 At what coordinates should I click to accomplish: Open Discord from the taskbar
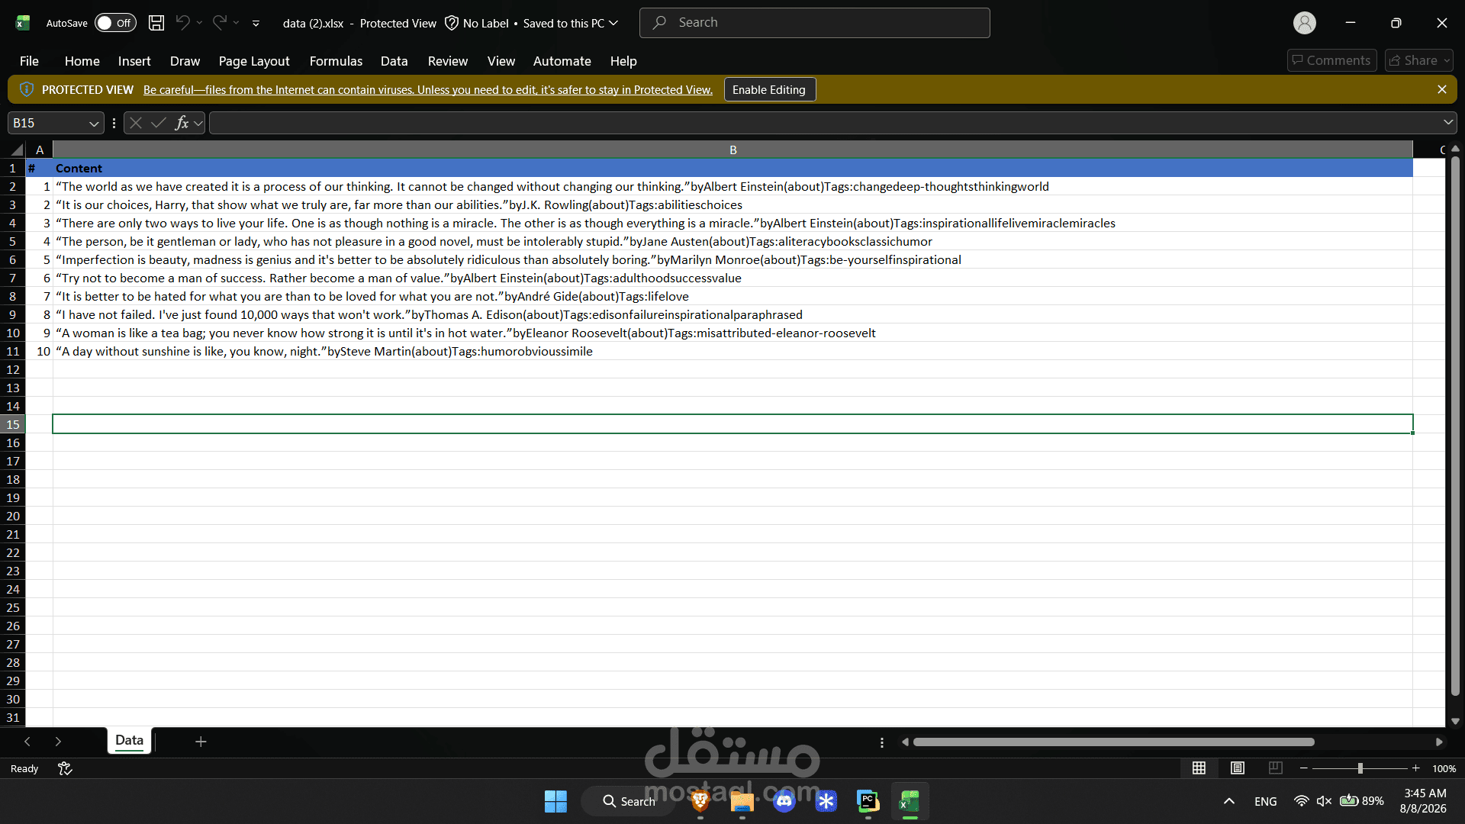(x=784, y=801)
